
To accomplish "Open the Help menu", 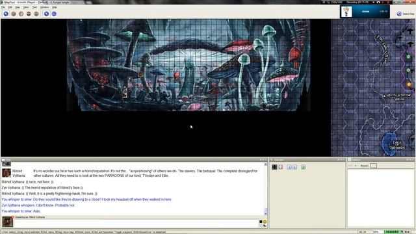I will 55,7.
